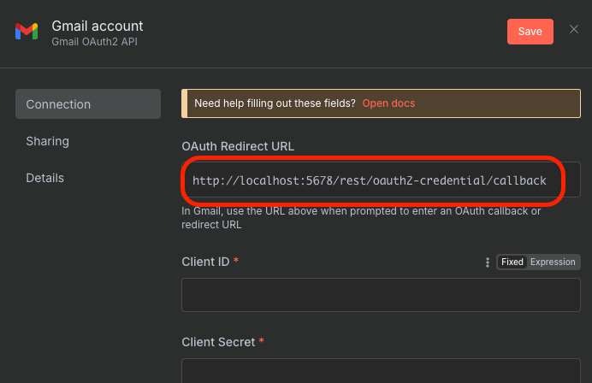
Task: Close the credential dialog with the X
Action: tap(573, 29)
